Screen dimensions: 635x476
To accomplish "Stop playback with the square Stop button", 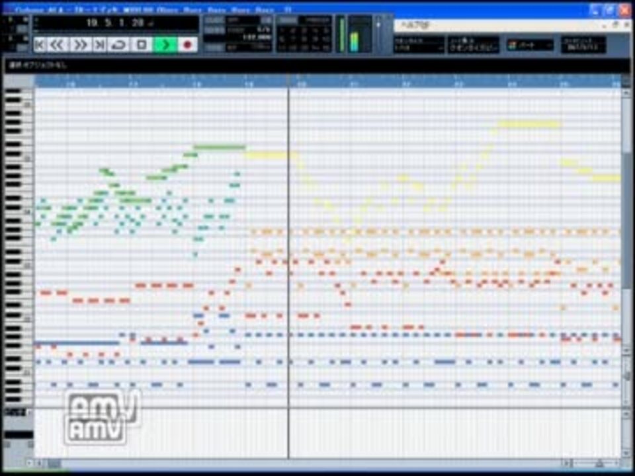I will point(142,44).
